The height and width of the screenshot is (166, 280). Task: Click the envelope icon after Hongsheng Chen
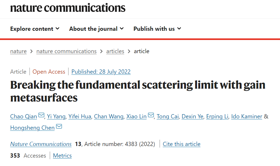coord(59,127)
